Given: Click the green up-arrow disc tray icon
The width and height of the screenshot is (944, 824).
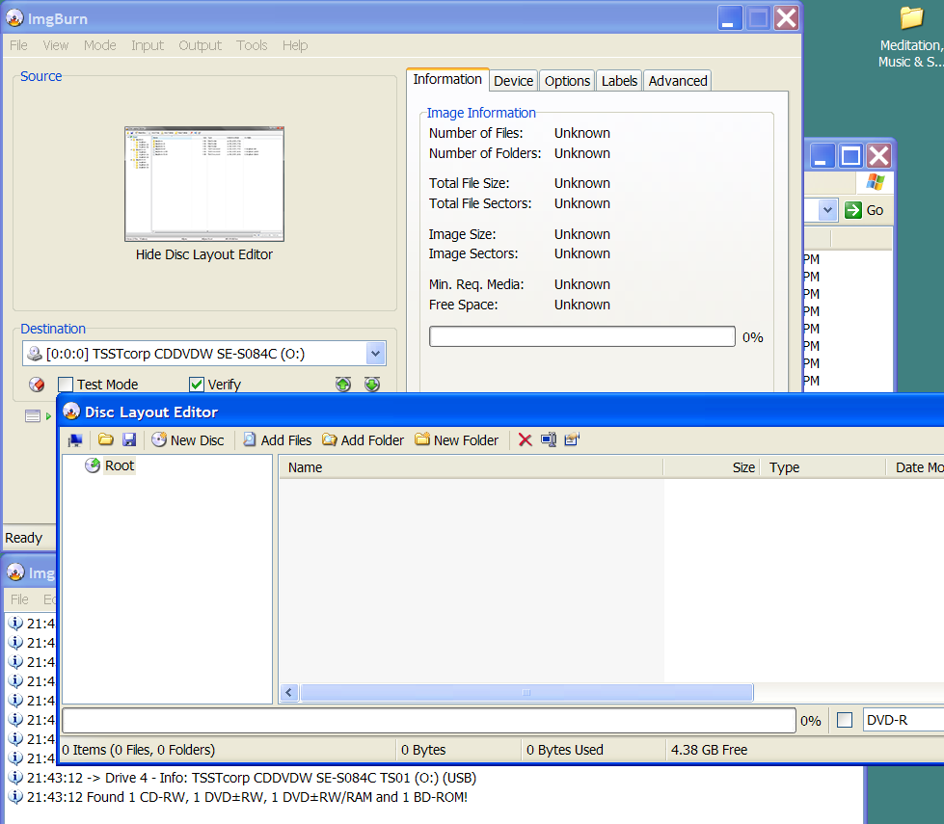Looking at the screenshot, I should [343, 384].
